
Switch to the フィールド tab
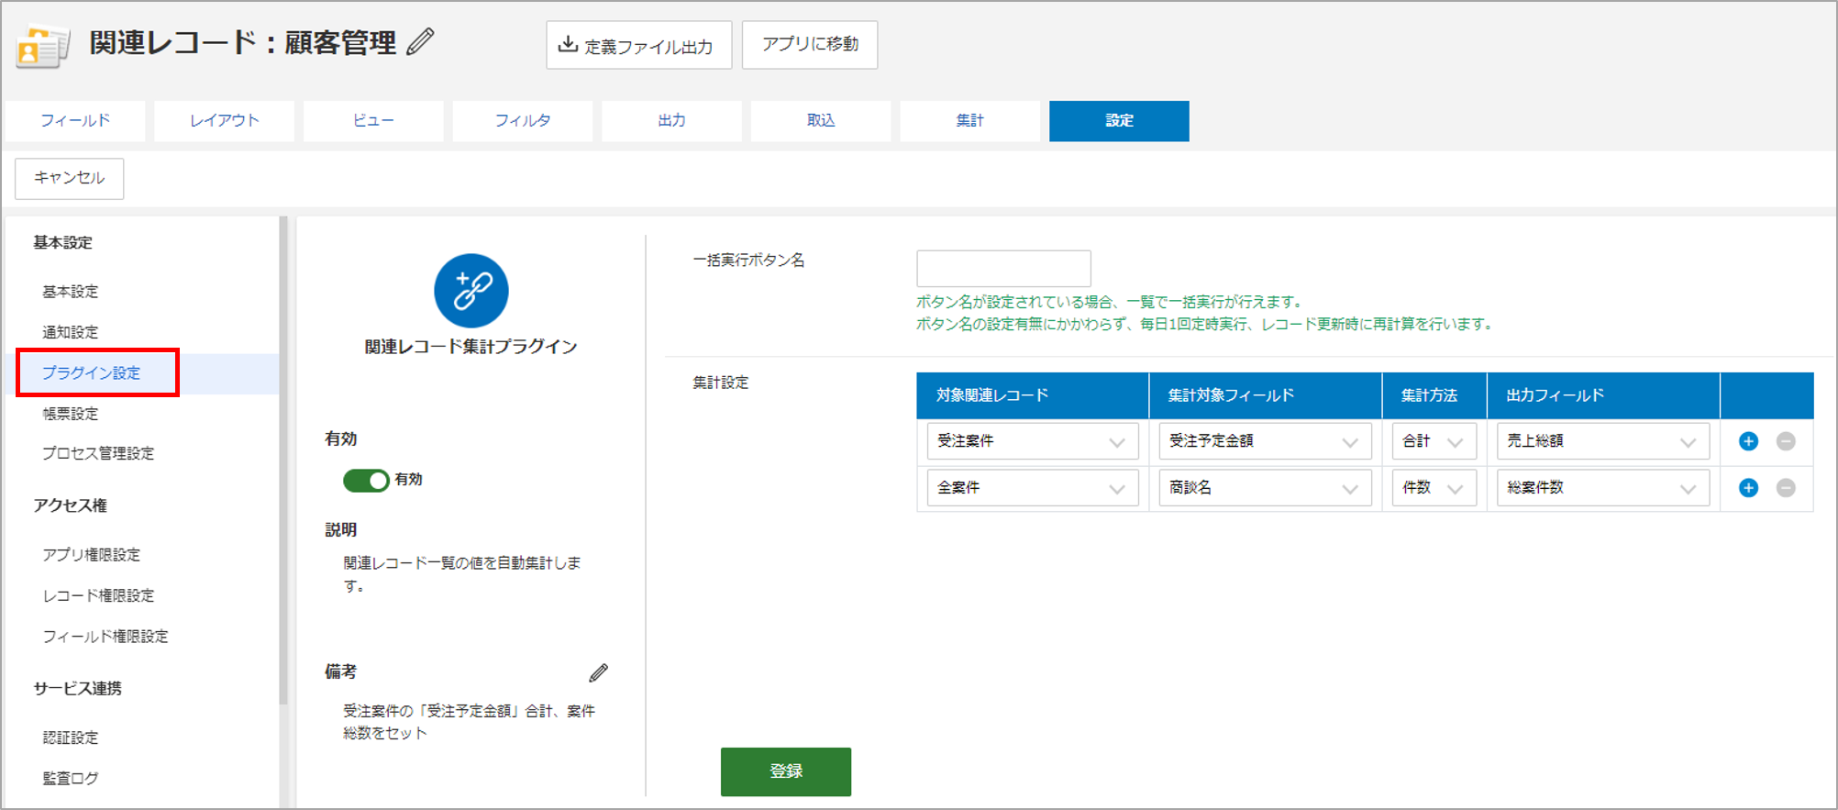(75, 121)
